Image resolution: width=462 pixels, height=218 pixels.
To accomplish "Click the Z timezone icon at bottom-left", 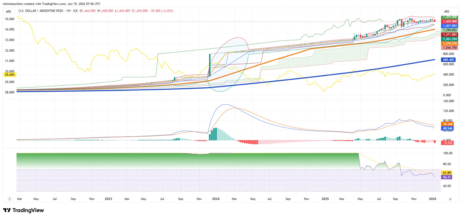I will pyautogui.click(x=10, y=199).
